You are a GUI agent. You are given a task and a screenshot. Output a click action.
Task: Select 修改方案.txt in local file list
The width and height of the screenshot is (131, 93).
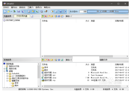point(49,75)
